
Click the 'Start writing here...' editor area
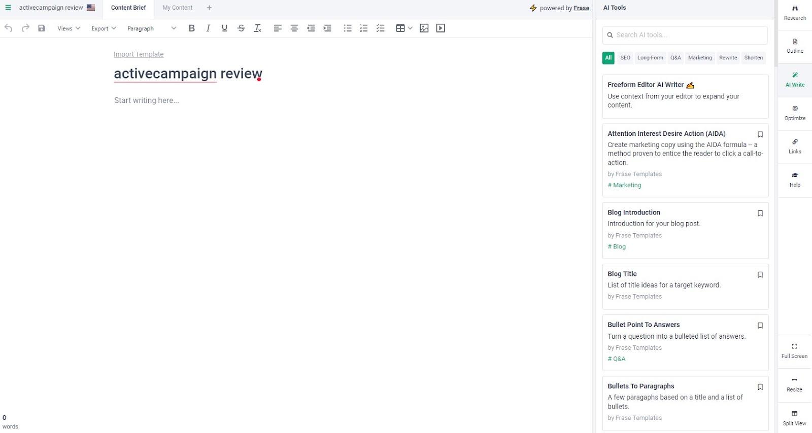tap(147, 100)
